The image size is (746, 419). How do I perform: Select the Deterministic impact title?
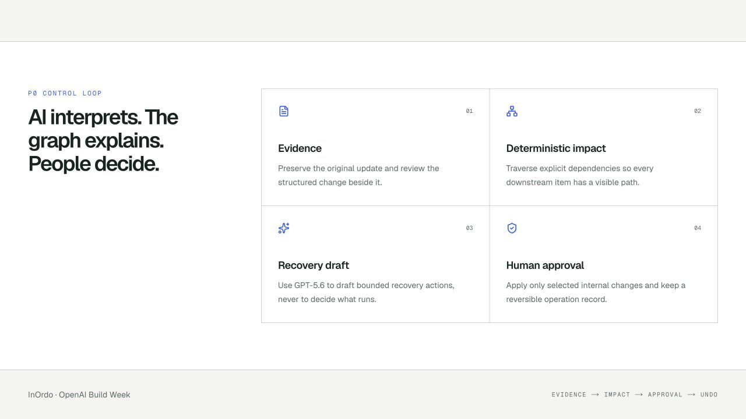tap(556, 148)
